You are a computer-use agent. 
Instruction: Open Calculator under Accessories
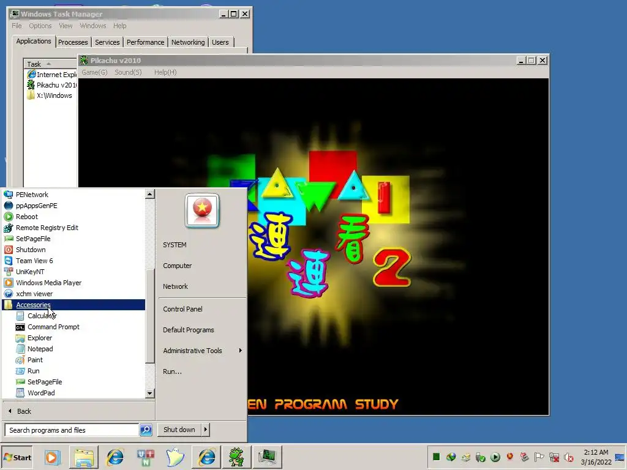tap(42, 316)
